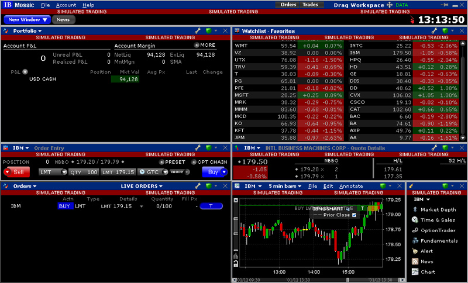This screenshot has height=283, width=468.
Task: Click the wrench icon in Portfolio panel
Action: (198, 30)
